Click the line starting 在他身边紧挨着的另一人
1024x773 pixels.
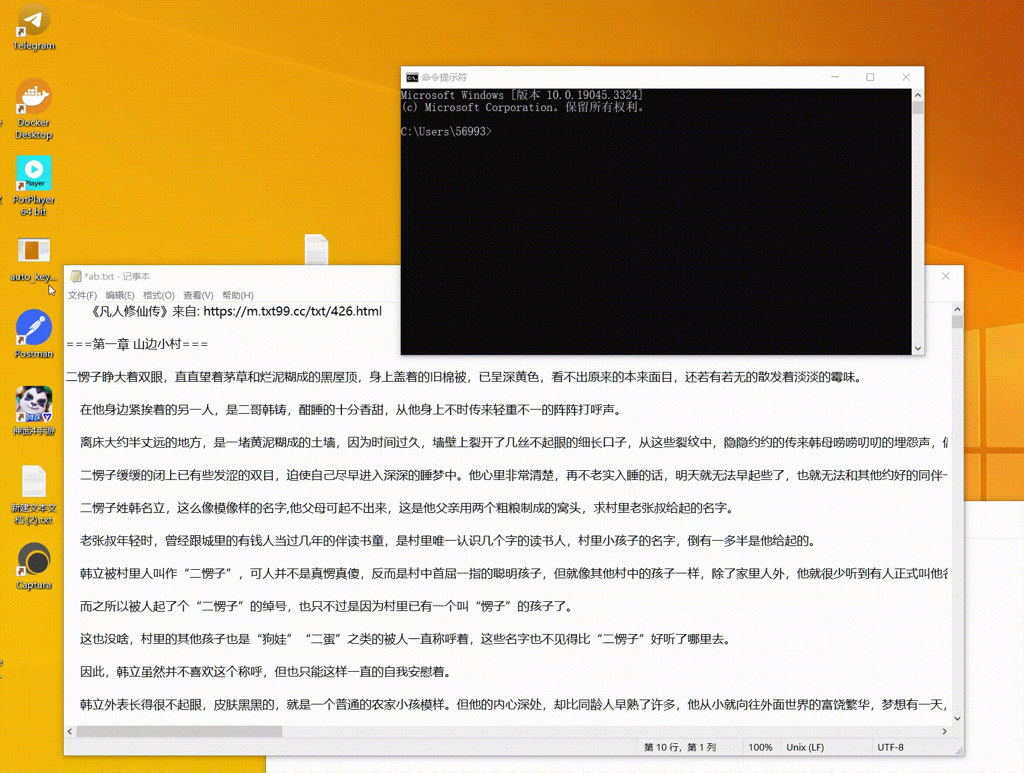[352, 410]
